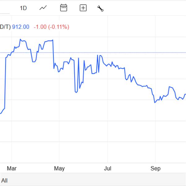Click the add comparison plus icon
Screen dimensions: 186x186
83,8
